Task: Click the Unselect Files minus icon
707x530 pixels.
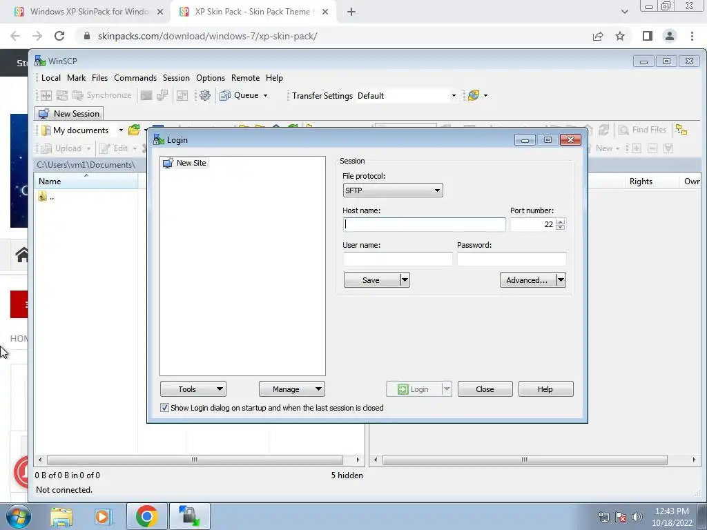Action: pyautogui.click(x=652, y=148)
